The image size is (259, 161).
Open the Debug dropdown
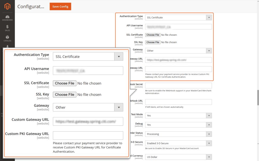click(178, 125)
